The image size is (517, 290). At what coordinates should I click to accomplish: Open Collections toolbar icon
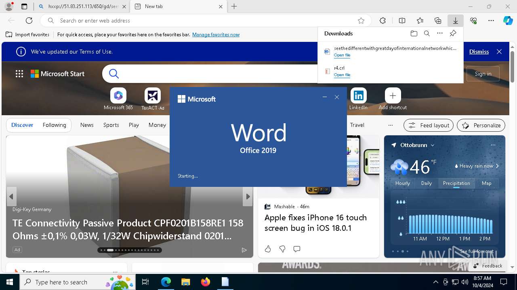point(438,21)
